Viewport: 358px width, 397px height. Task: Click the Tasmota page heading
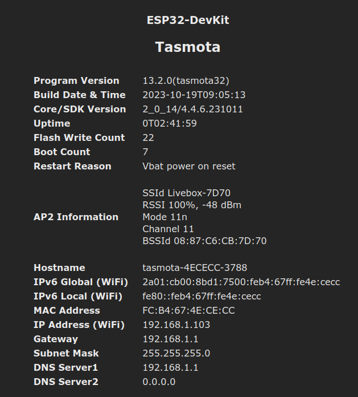pos(188,47)
